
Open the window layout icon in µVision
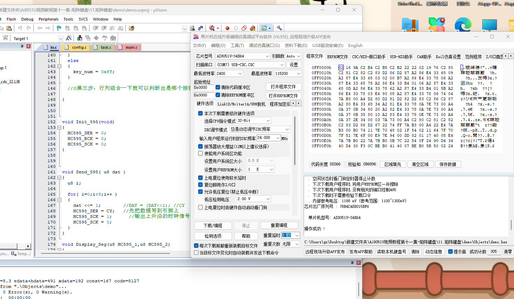264,28
